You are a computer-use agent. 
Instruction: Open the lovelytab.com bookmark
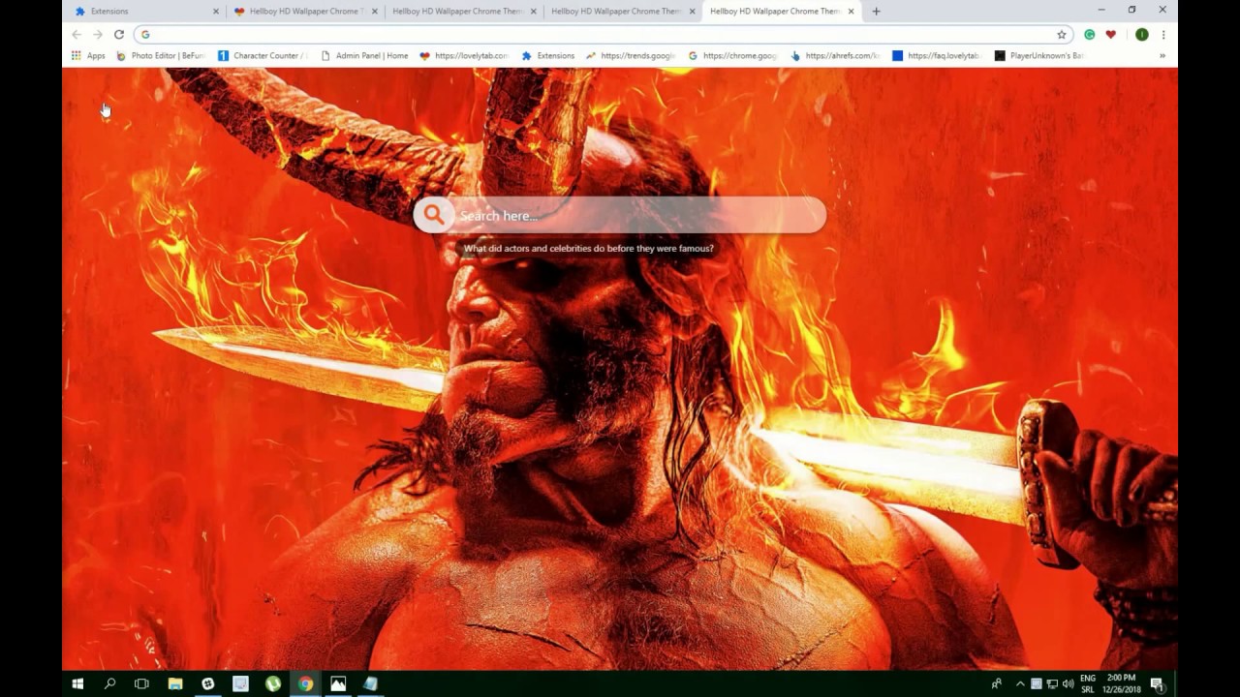point(464,56)
